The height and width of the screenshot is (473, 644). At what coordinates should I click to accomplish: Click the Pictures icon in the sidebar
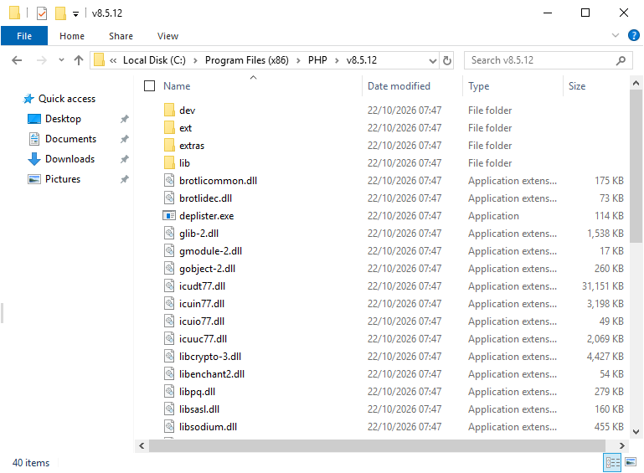pyautogui.click(x=34, y=179)
